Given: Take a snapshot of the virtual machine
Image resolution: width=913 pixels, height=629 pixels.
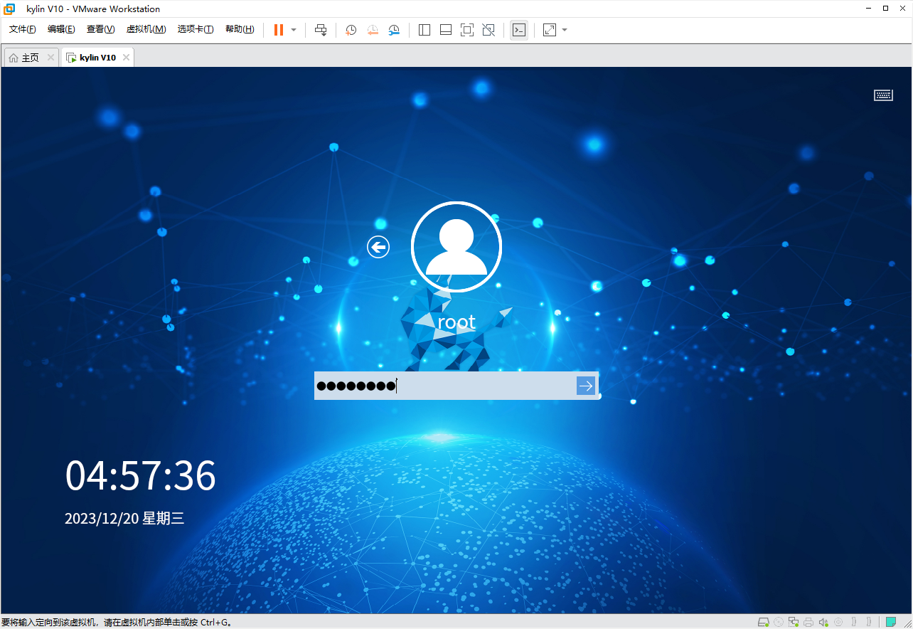Looking at the screenshot, I should point(351,30).
